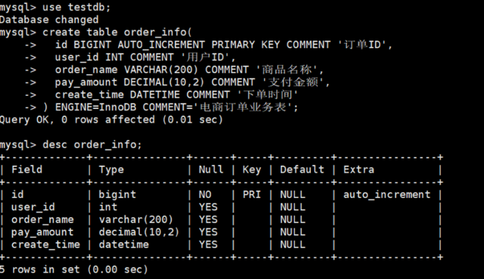Click the '下单时间' comment string
This screenshot has height=279, width=484.
267,95
